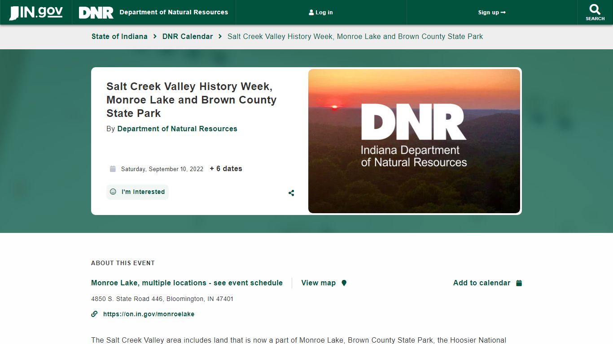Viewport: 613px width, 344px height.
Task: Click the calendar icon beside Add to calendar
Action: point(519,283)
